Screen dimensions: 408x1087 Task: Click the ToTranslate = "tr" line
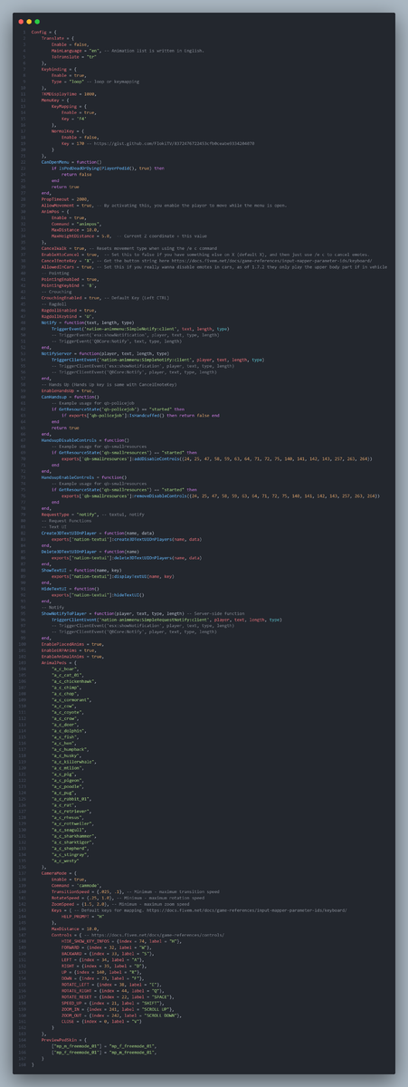pyautogui.click(x=73, y=57)
